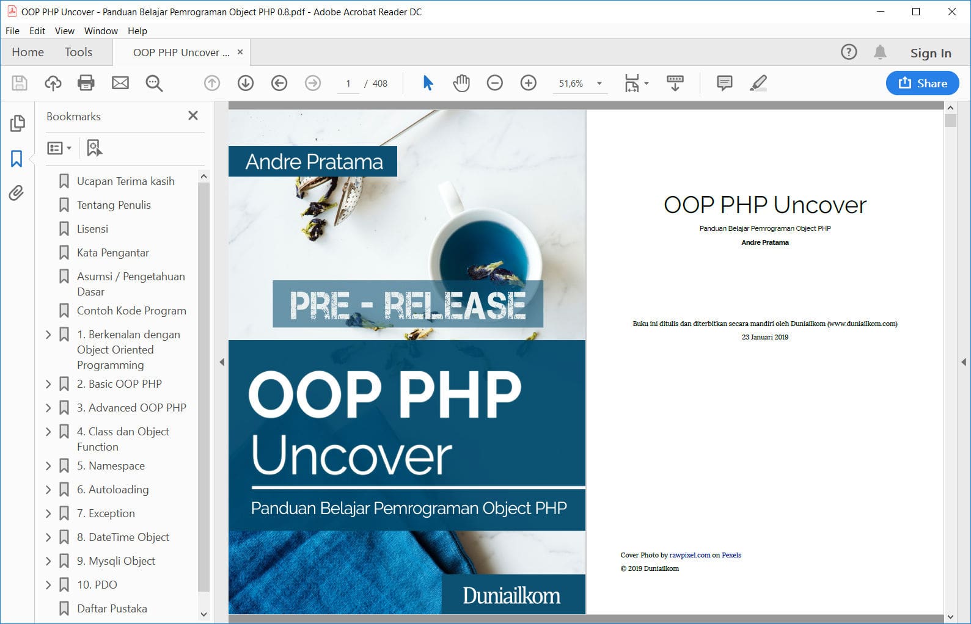Image resolution: width=971 pixels, height=624 pixels.
Task: Zoom in with plus icon
Action: click(x=529, y=83)
